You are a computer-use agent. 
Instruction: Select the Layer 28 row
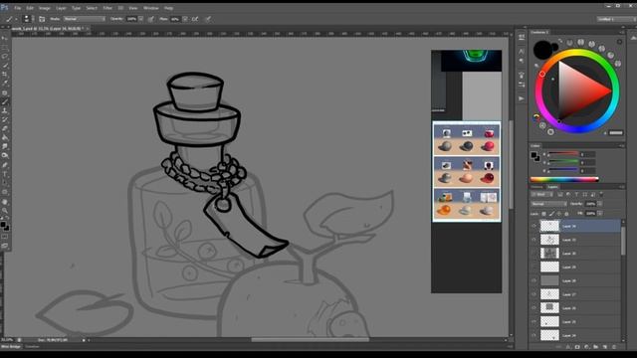[575, 280]
